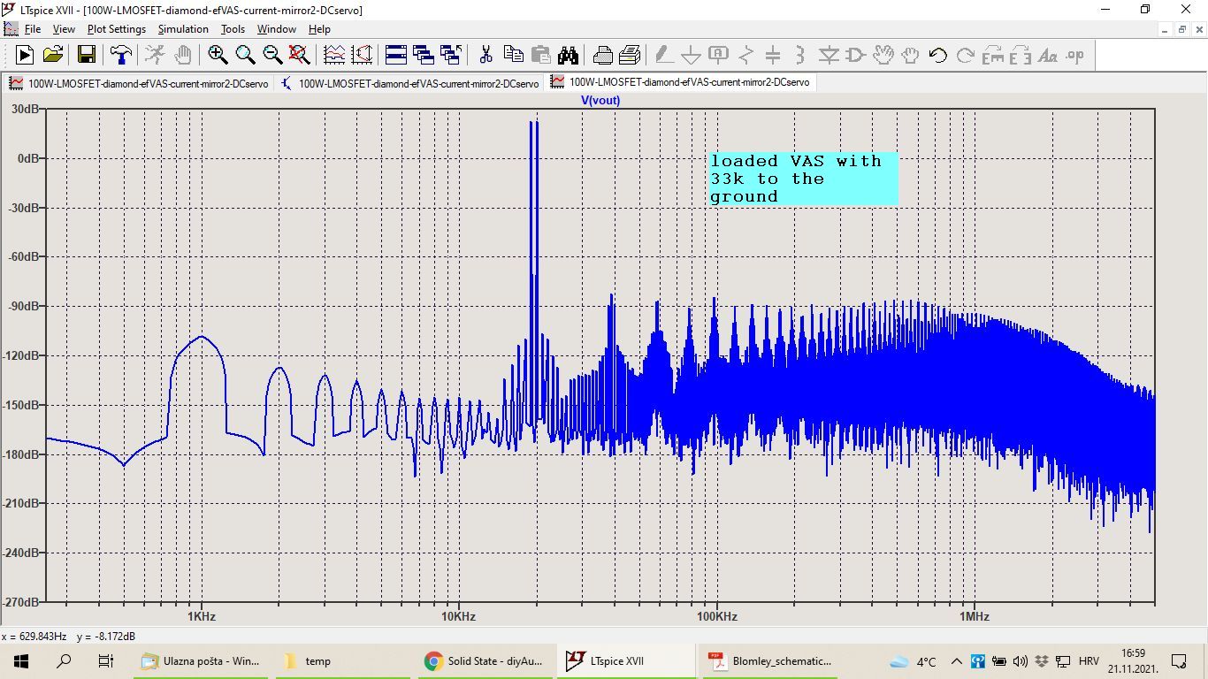1208x679 pixels.
Task: Open Control Panel via hammer icon
Action: point(120,55)
